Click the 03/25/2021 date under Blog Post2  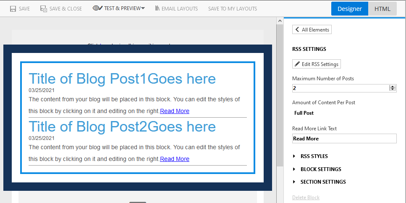click(42, 138)
